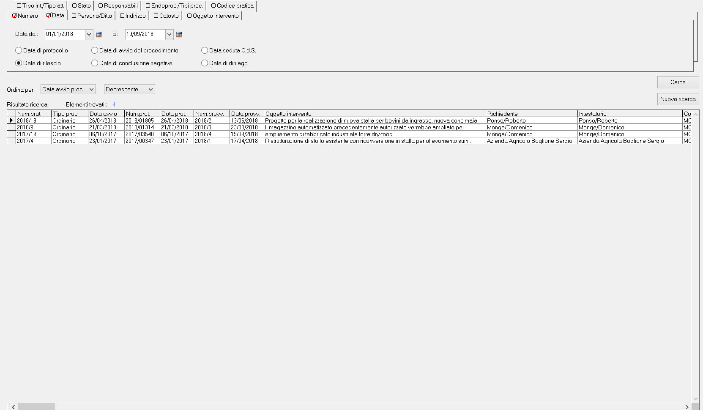Click the current row indicator arrow

[11, 120]
